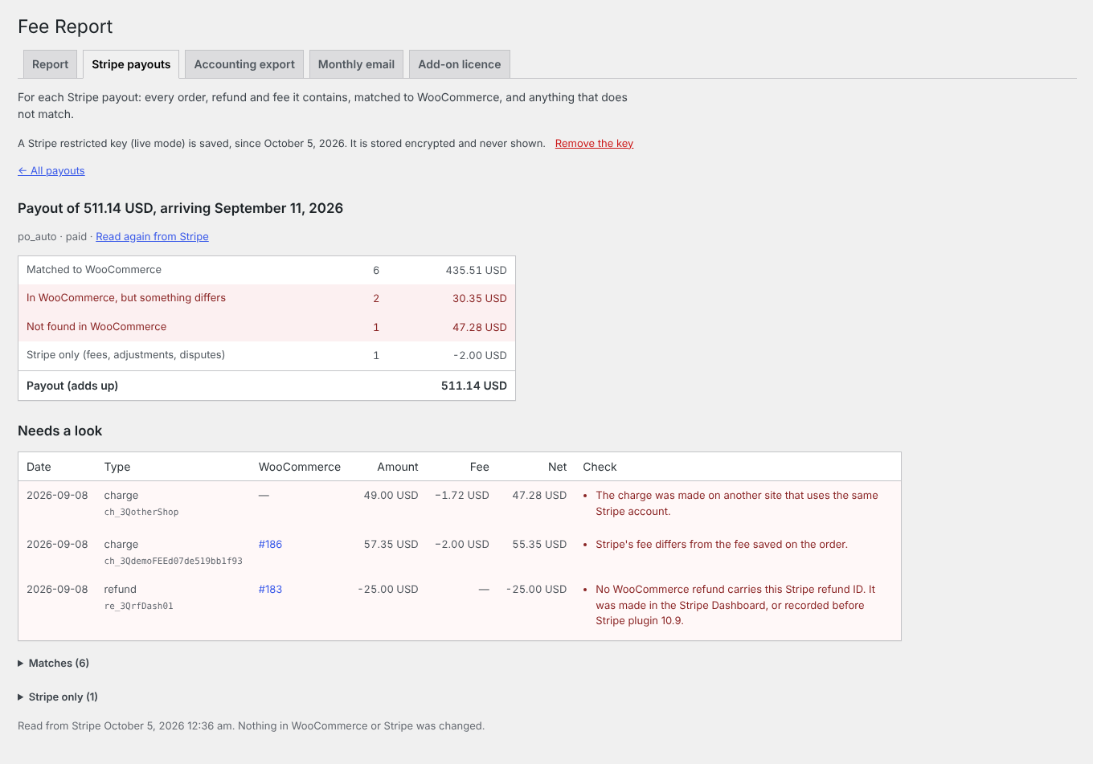
Task: Click the 'Not found in WooCommerce' row label
Action: coord(96,327)
